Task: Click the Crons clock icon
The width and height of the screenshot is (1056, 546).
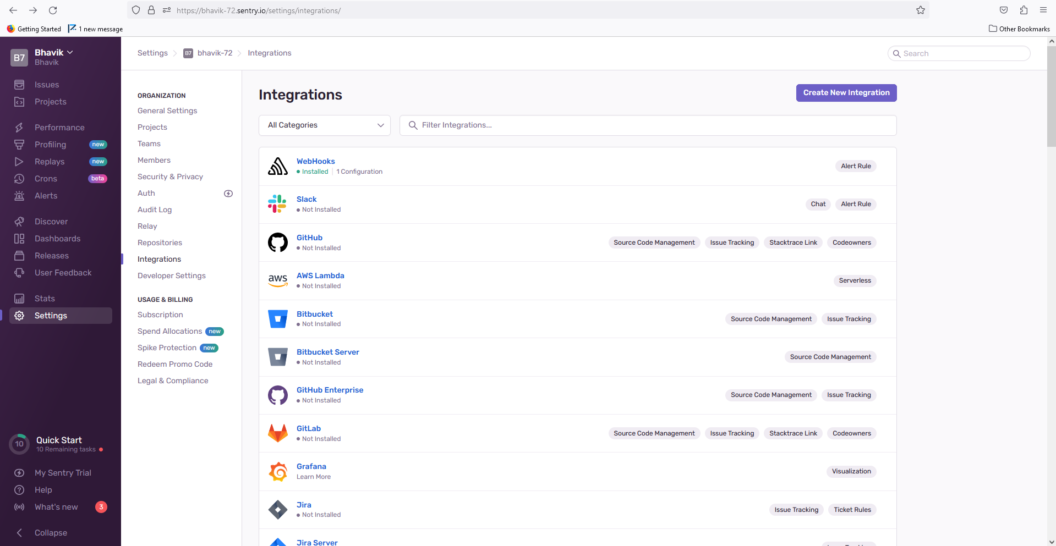Action: (x=19, y=179)
